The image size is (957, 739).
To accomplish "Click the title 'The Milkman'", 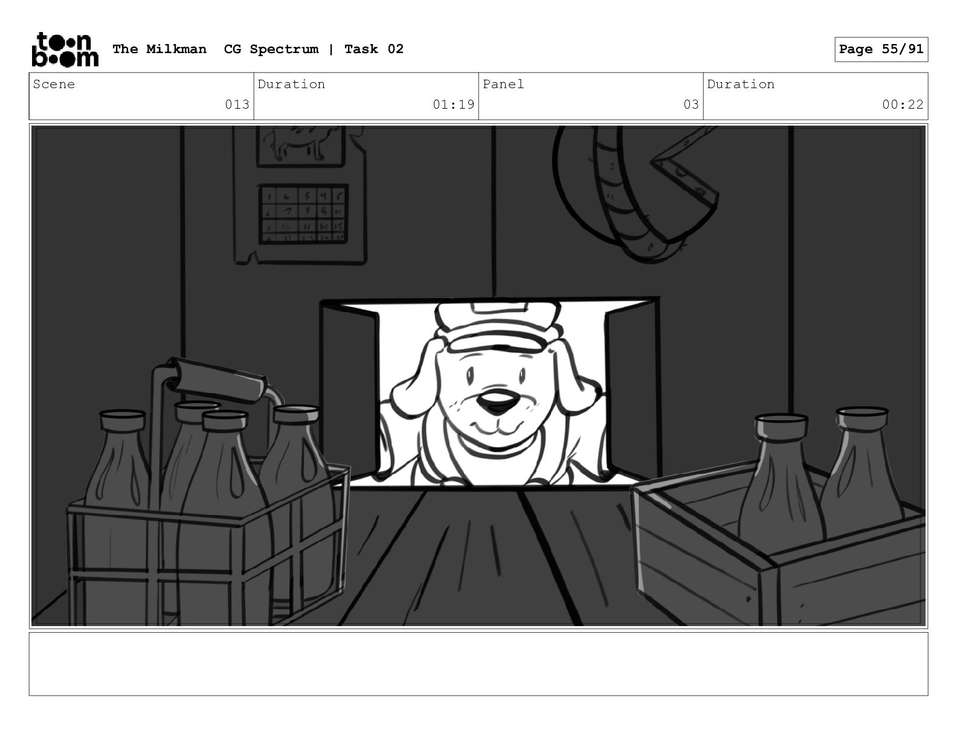I will click(159, 49).
